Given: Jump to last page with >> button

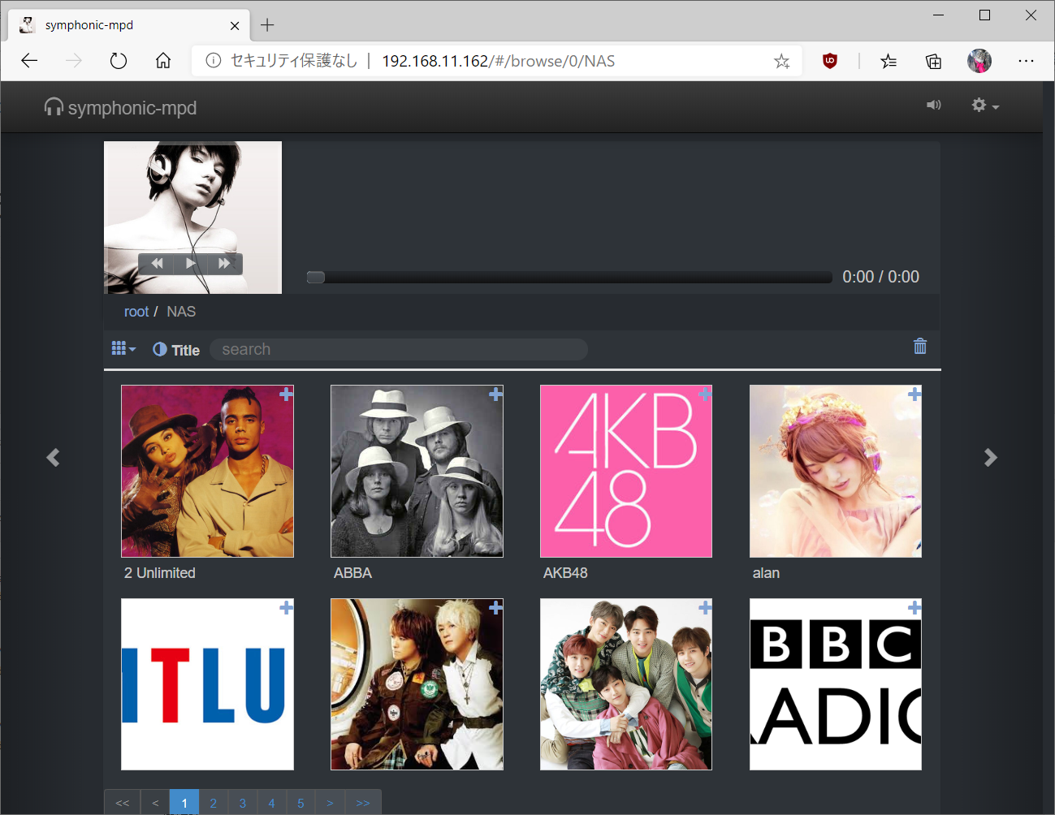Looking at the screenshot, I should click(x=363, y=803).
